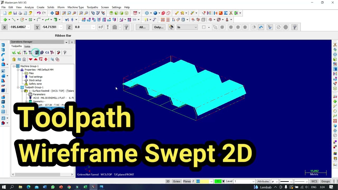Click the Only... selection button
This screenshot has height=190, width=338.
pos(159,27)
